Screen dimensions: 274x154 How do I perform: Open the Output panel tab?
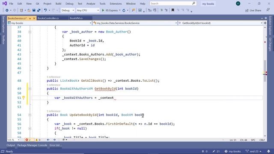coord(11,145)
